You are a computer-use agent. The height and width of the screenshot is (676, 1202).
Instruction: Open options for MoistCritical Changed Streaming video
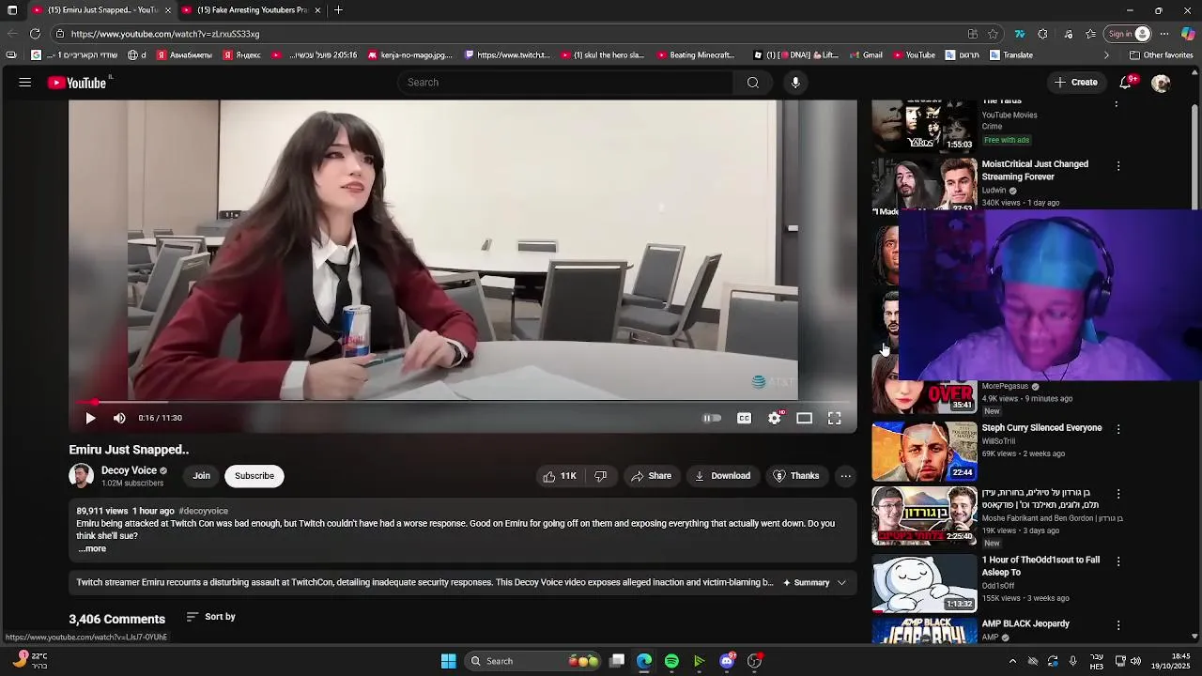[1117, 166]
